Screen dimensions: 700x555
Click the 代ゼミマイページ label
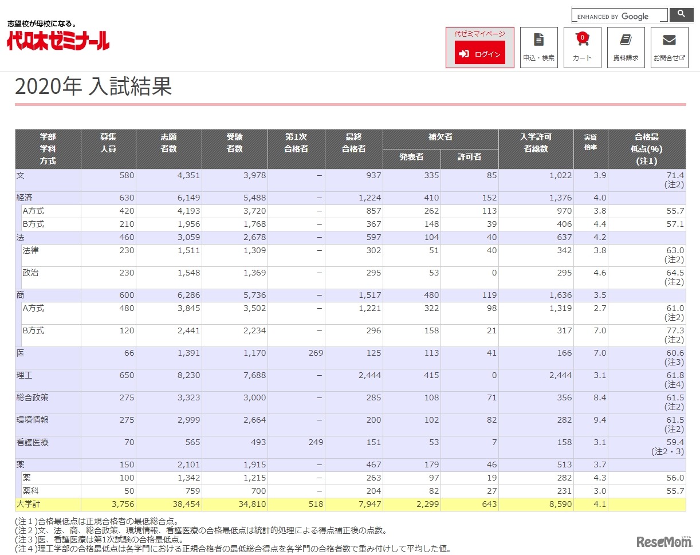point(479,32)
